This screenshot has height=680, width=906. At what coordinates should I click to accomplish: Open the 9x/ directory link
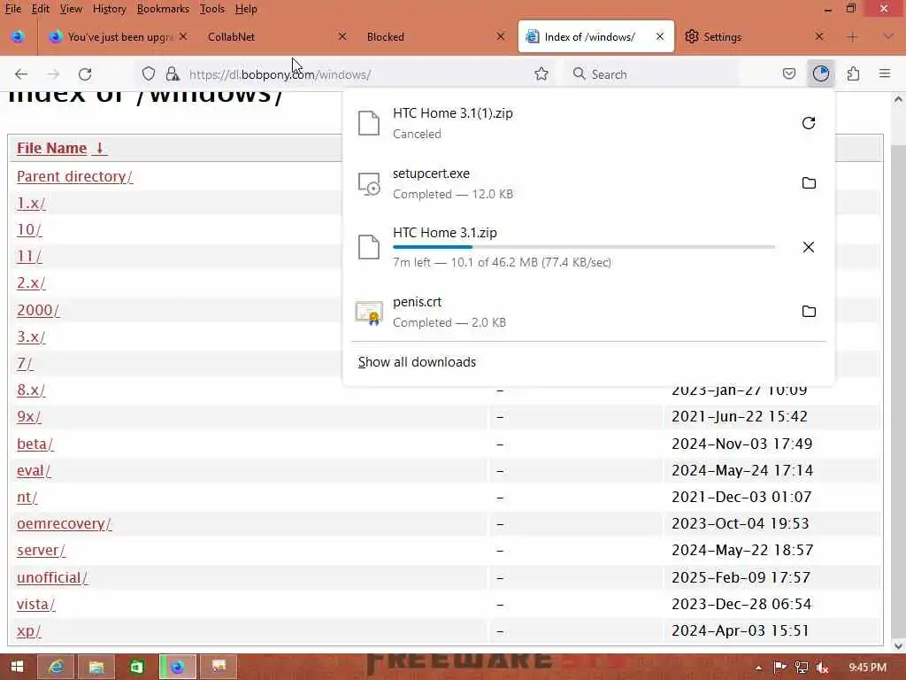click(x=28, y=416)
